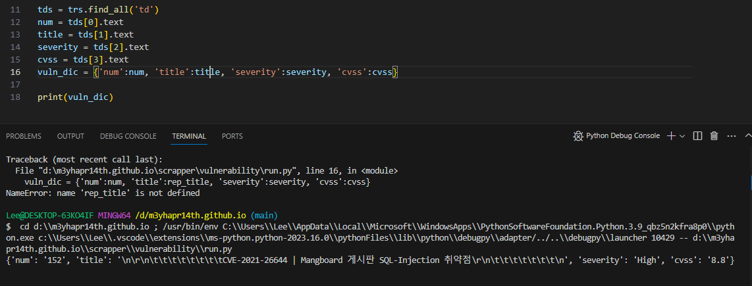752x286 pixels.
Task: Click the code "title = tds[1].text"
Action: point(86,34)
